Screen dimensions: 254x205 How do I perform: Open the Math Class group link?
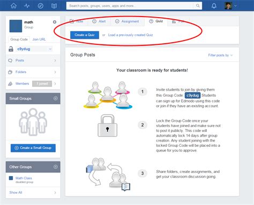[24, 178]
